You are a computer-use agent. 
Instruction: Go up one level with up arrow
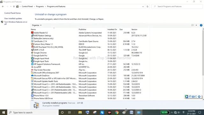click(x=14, y=6)
